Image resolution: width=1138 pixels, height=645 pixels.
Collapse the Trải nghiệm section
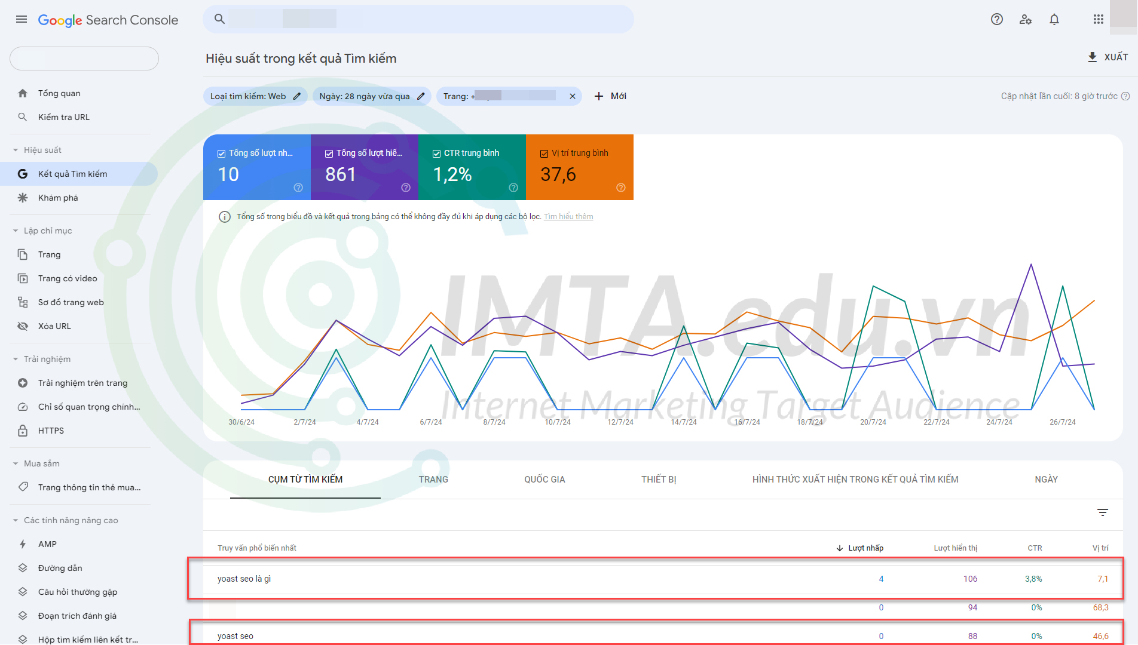pos(16,359)
